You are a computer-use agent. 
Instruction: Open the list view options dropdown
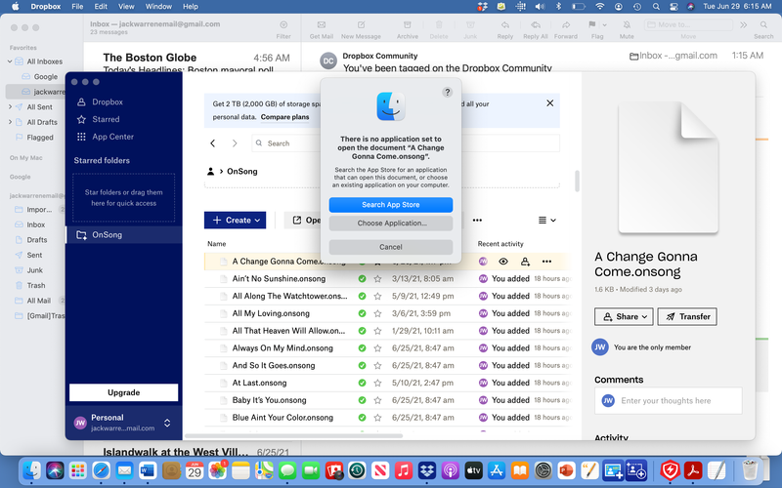pyautogui.click(x=547, y=221)
